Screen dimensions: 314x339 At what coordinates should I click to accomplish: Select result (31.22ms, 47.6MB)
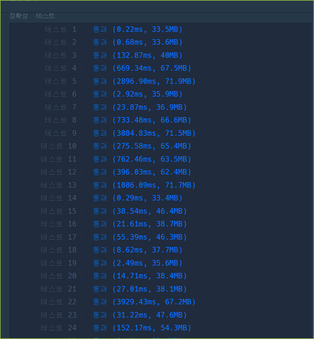[x=150, y=315]
